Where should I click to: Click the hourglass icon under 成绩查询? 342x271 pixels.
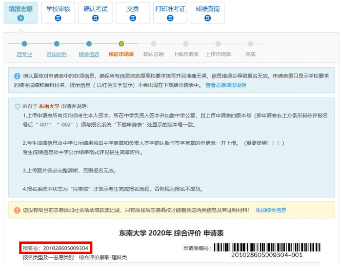click(x=208, y=18)
